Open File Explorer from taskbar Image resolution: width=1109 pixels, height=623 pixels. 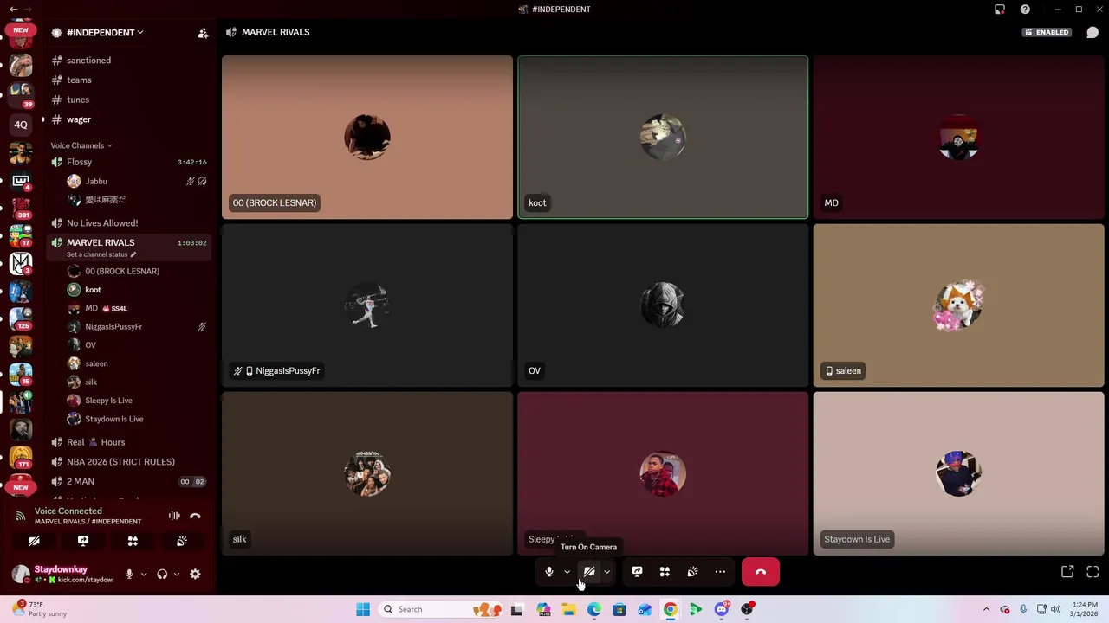568,609
